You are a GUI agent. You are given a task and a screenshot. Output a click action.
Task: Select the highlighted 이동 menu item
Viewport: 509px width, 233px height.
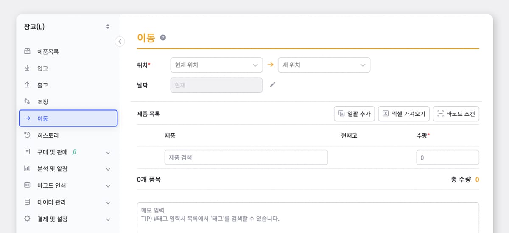(x=68, y=118)
